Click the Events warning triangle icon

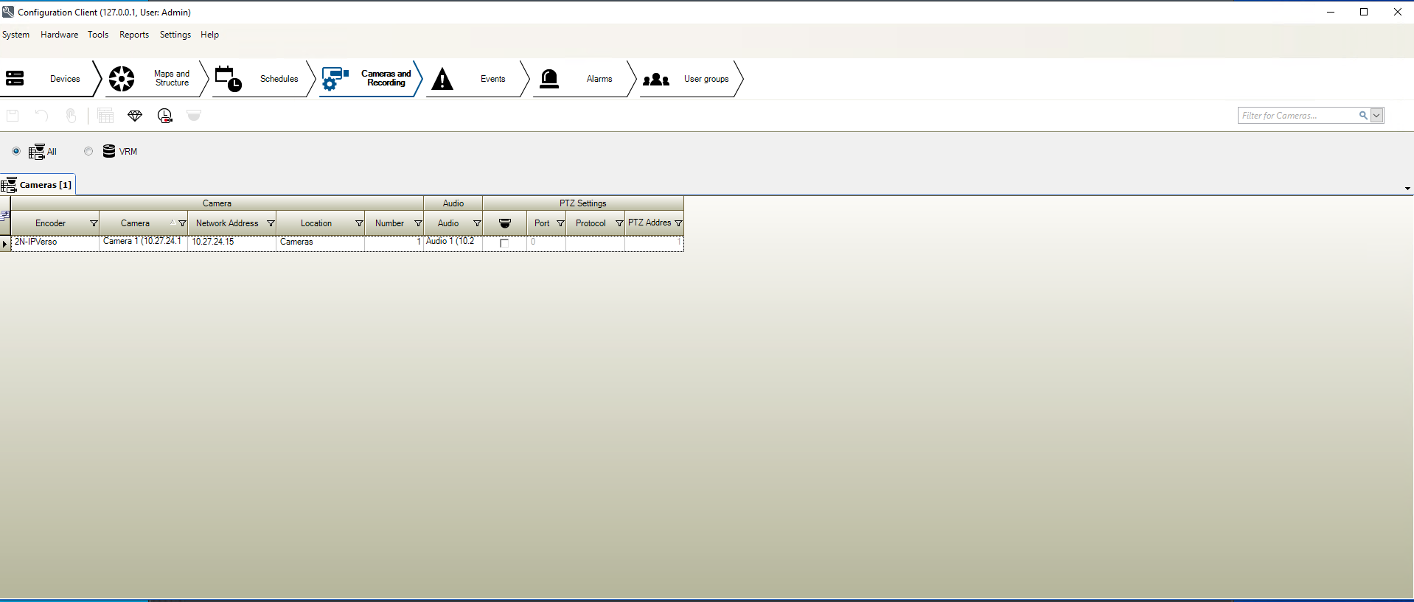(x=442, y=78)
